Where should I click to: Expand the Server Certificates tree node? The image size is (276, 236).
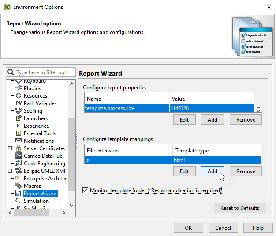tap(10, 148)
